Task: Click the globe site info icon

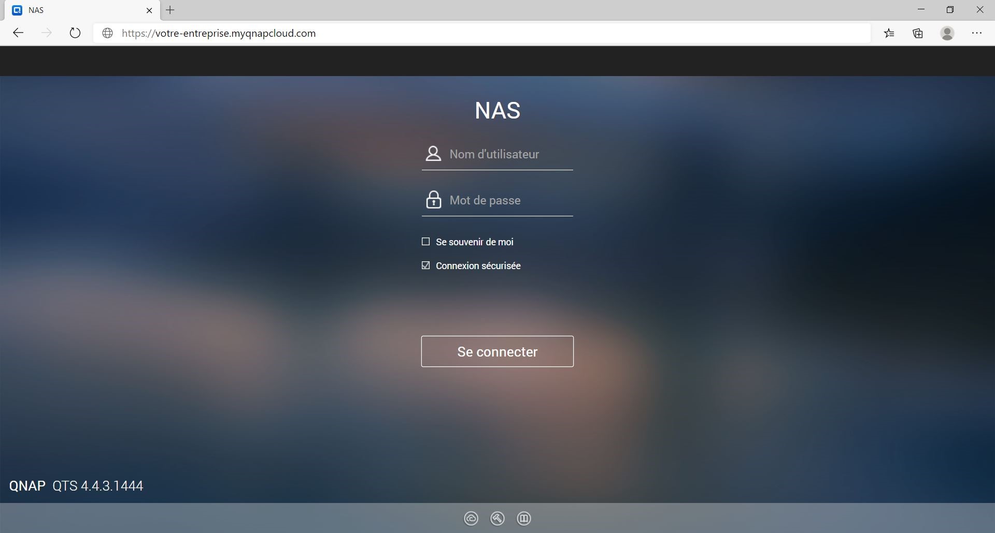Action: (x=108, y=33)
